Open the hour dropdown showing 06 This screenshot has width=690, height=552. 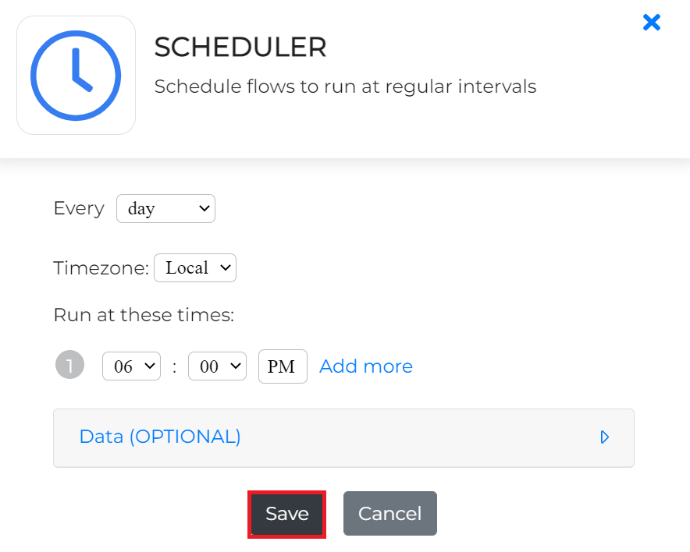[x=131, y=366]
